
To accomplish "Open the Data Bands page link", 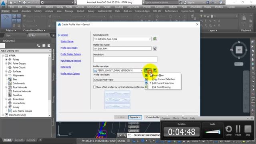I will pos(66,67).
